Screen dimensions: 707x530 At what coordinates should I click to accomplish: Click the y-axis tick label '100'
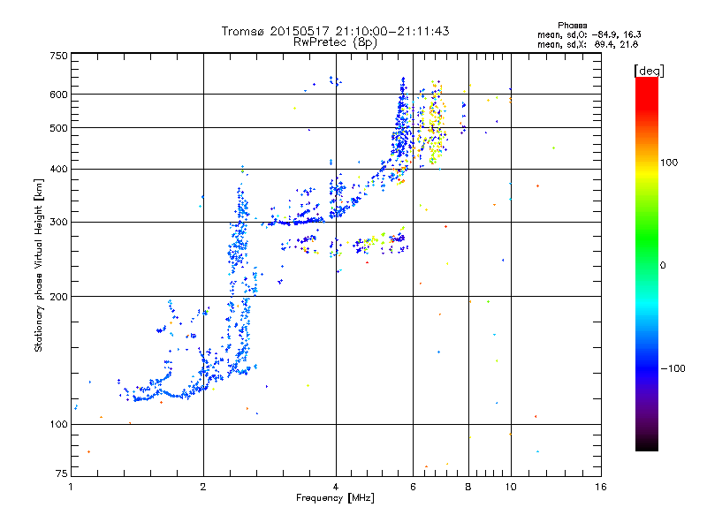click(59, 424)
